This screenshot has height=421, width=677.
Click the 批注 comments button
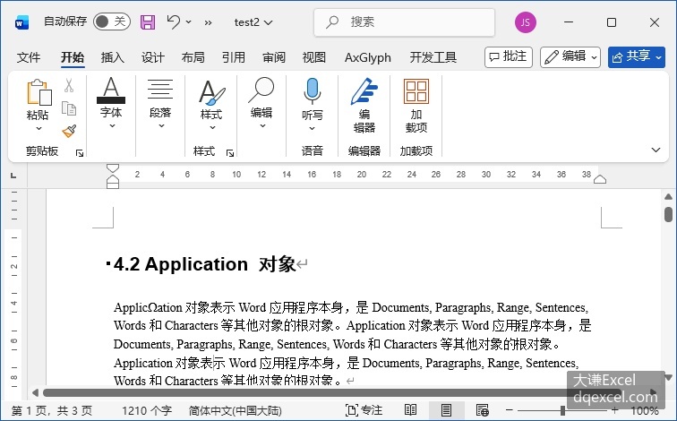(508, 57)
